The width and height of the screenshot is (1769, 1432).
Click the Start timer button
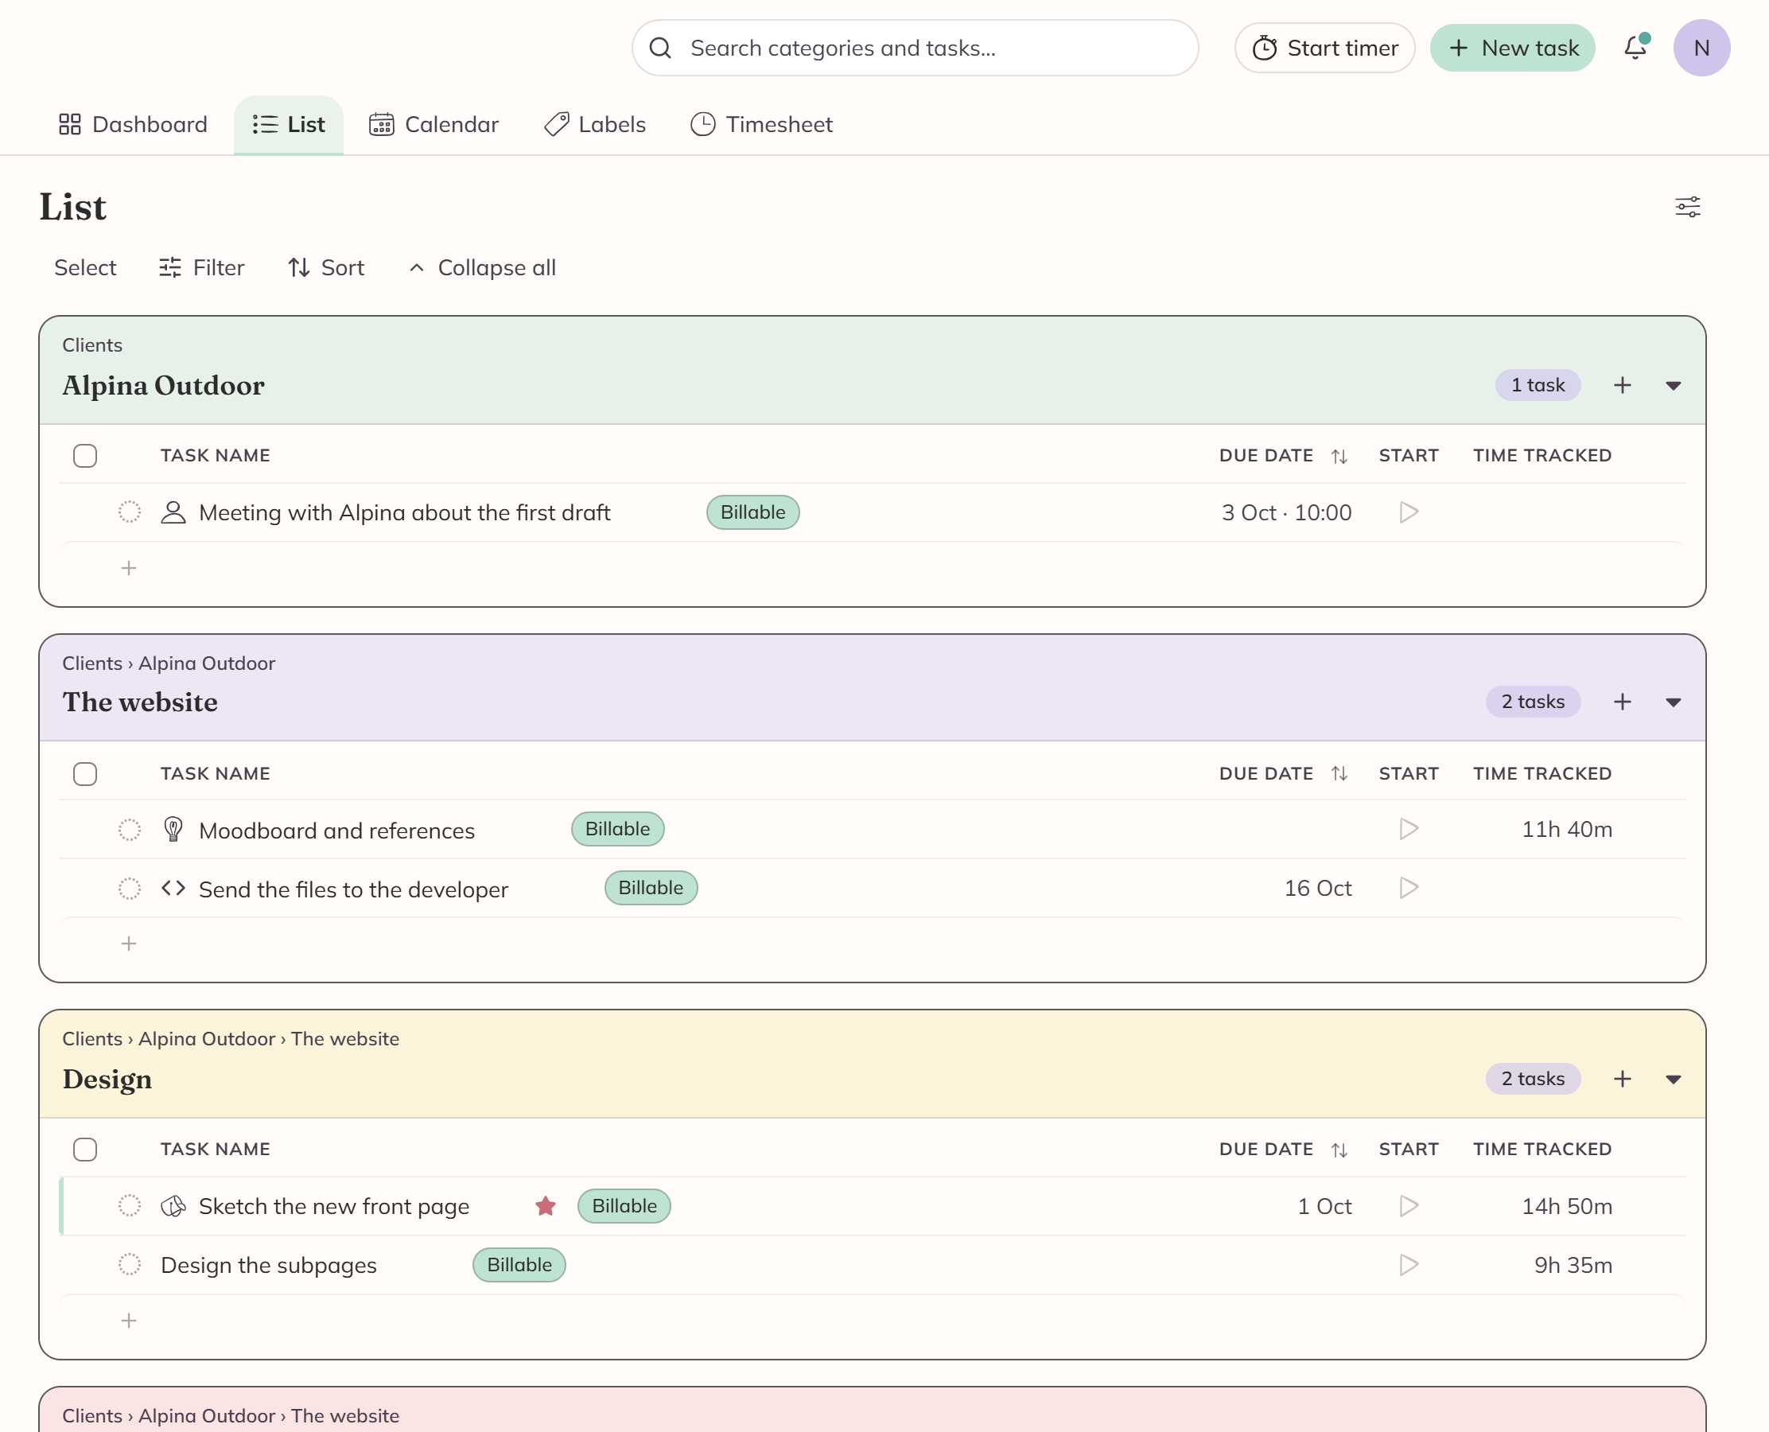click(1324, 48)
